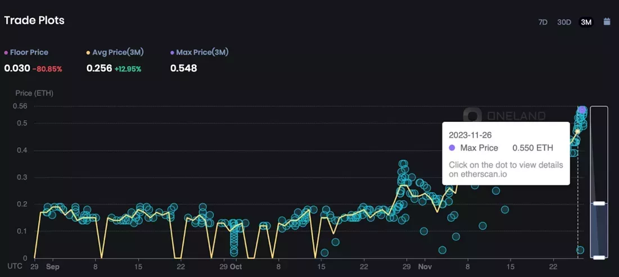Click the purple dot inside the tooltip
619x277 pixels.
(452, 148)
